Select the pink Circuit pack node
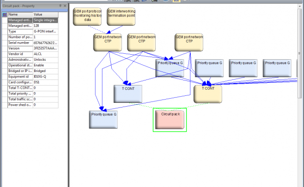The image size is (304, 187). click(170, 119)
